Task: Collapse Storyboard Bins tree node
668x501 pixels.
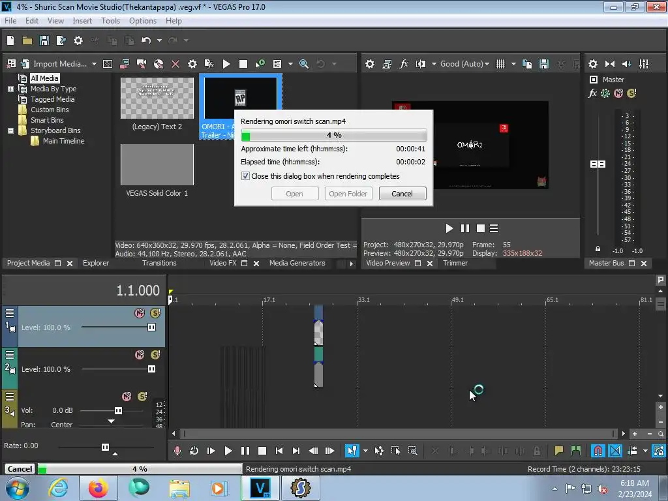Action: (10, 130)
